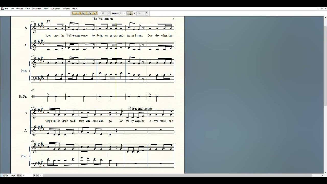The image size is (327, 184).
Task: Restore down the document window button
Action: coord(322,9)
